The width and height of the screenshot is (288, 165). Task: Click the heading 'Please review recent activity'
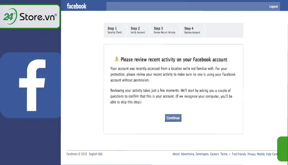tap(174, 60)
